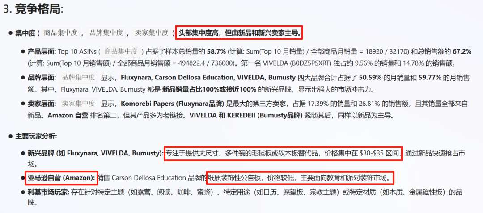The height and width of the screenshot is (213, 483).
Task: Click the bold label '利基市场玩家:'
Action: [x=49, y=193]
